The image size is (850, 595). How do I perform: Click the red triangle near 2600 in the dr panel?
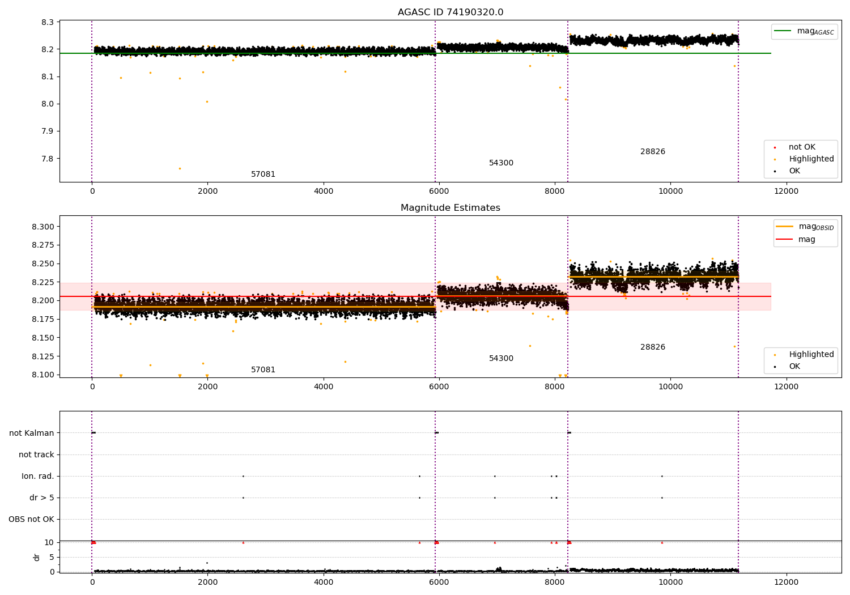[x=243, y=542]
